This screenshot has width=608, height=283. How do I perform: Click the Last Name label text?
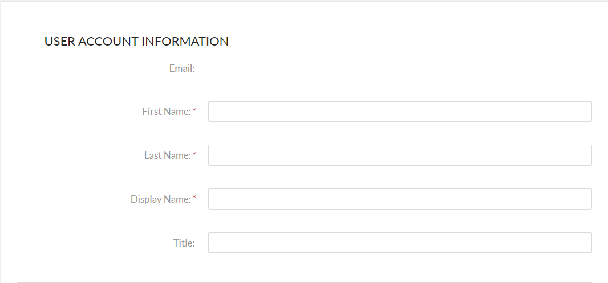coord(167,155)
